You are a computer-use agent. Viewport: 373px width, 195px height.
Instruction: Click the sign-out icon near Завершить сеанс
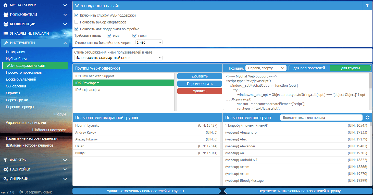pyautogui.click(x=21, y=192)
